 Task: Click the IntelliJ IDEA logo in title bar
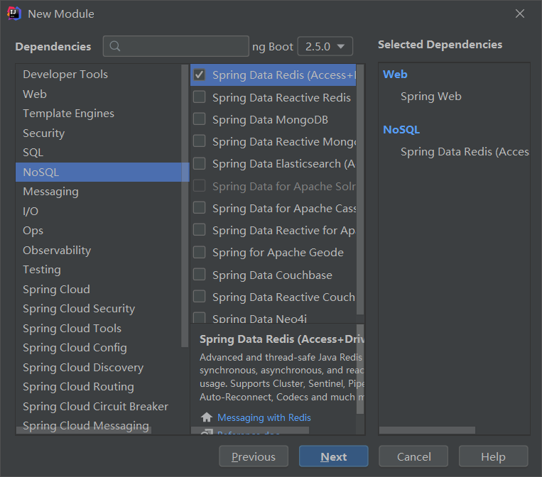pyautogui.click(x=13, y=13)
